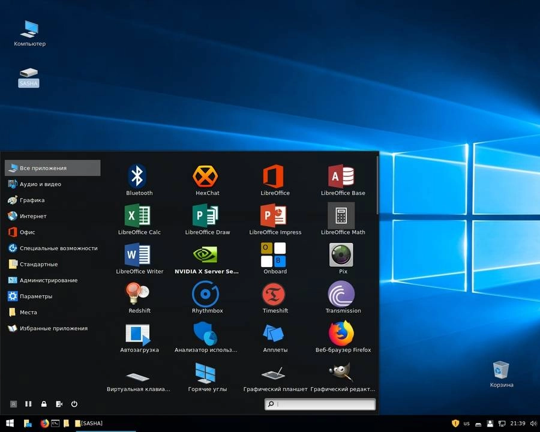Open the network tray icon
This screenshot has width=540, height=432.
pos(502,424)
